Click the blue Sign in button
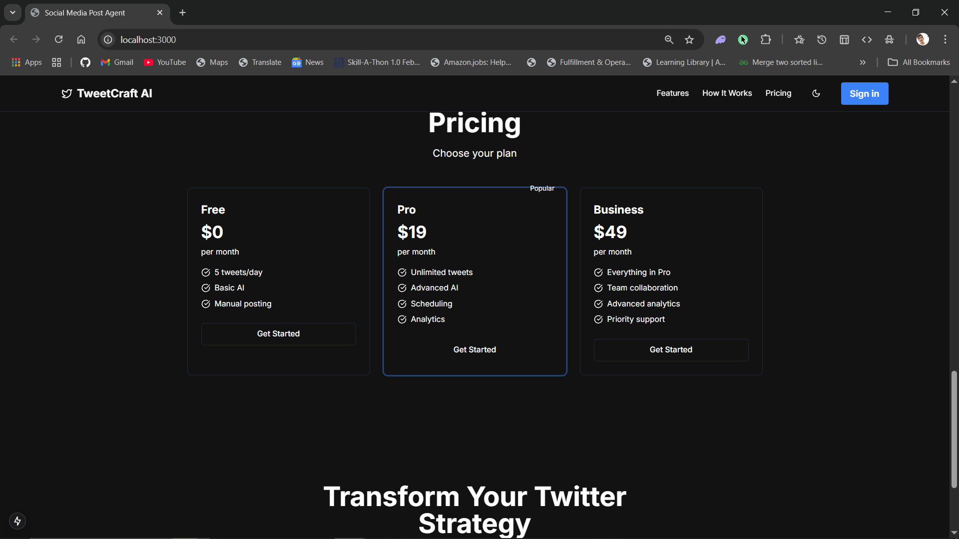The width and height of the screenshot is (959, 539). point(864,93)
